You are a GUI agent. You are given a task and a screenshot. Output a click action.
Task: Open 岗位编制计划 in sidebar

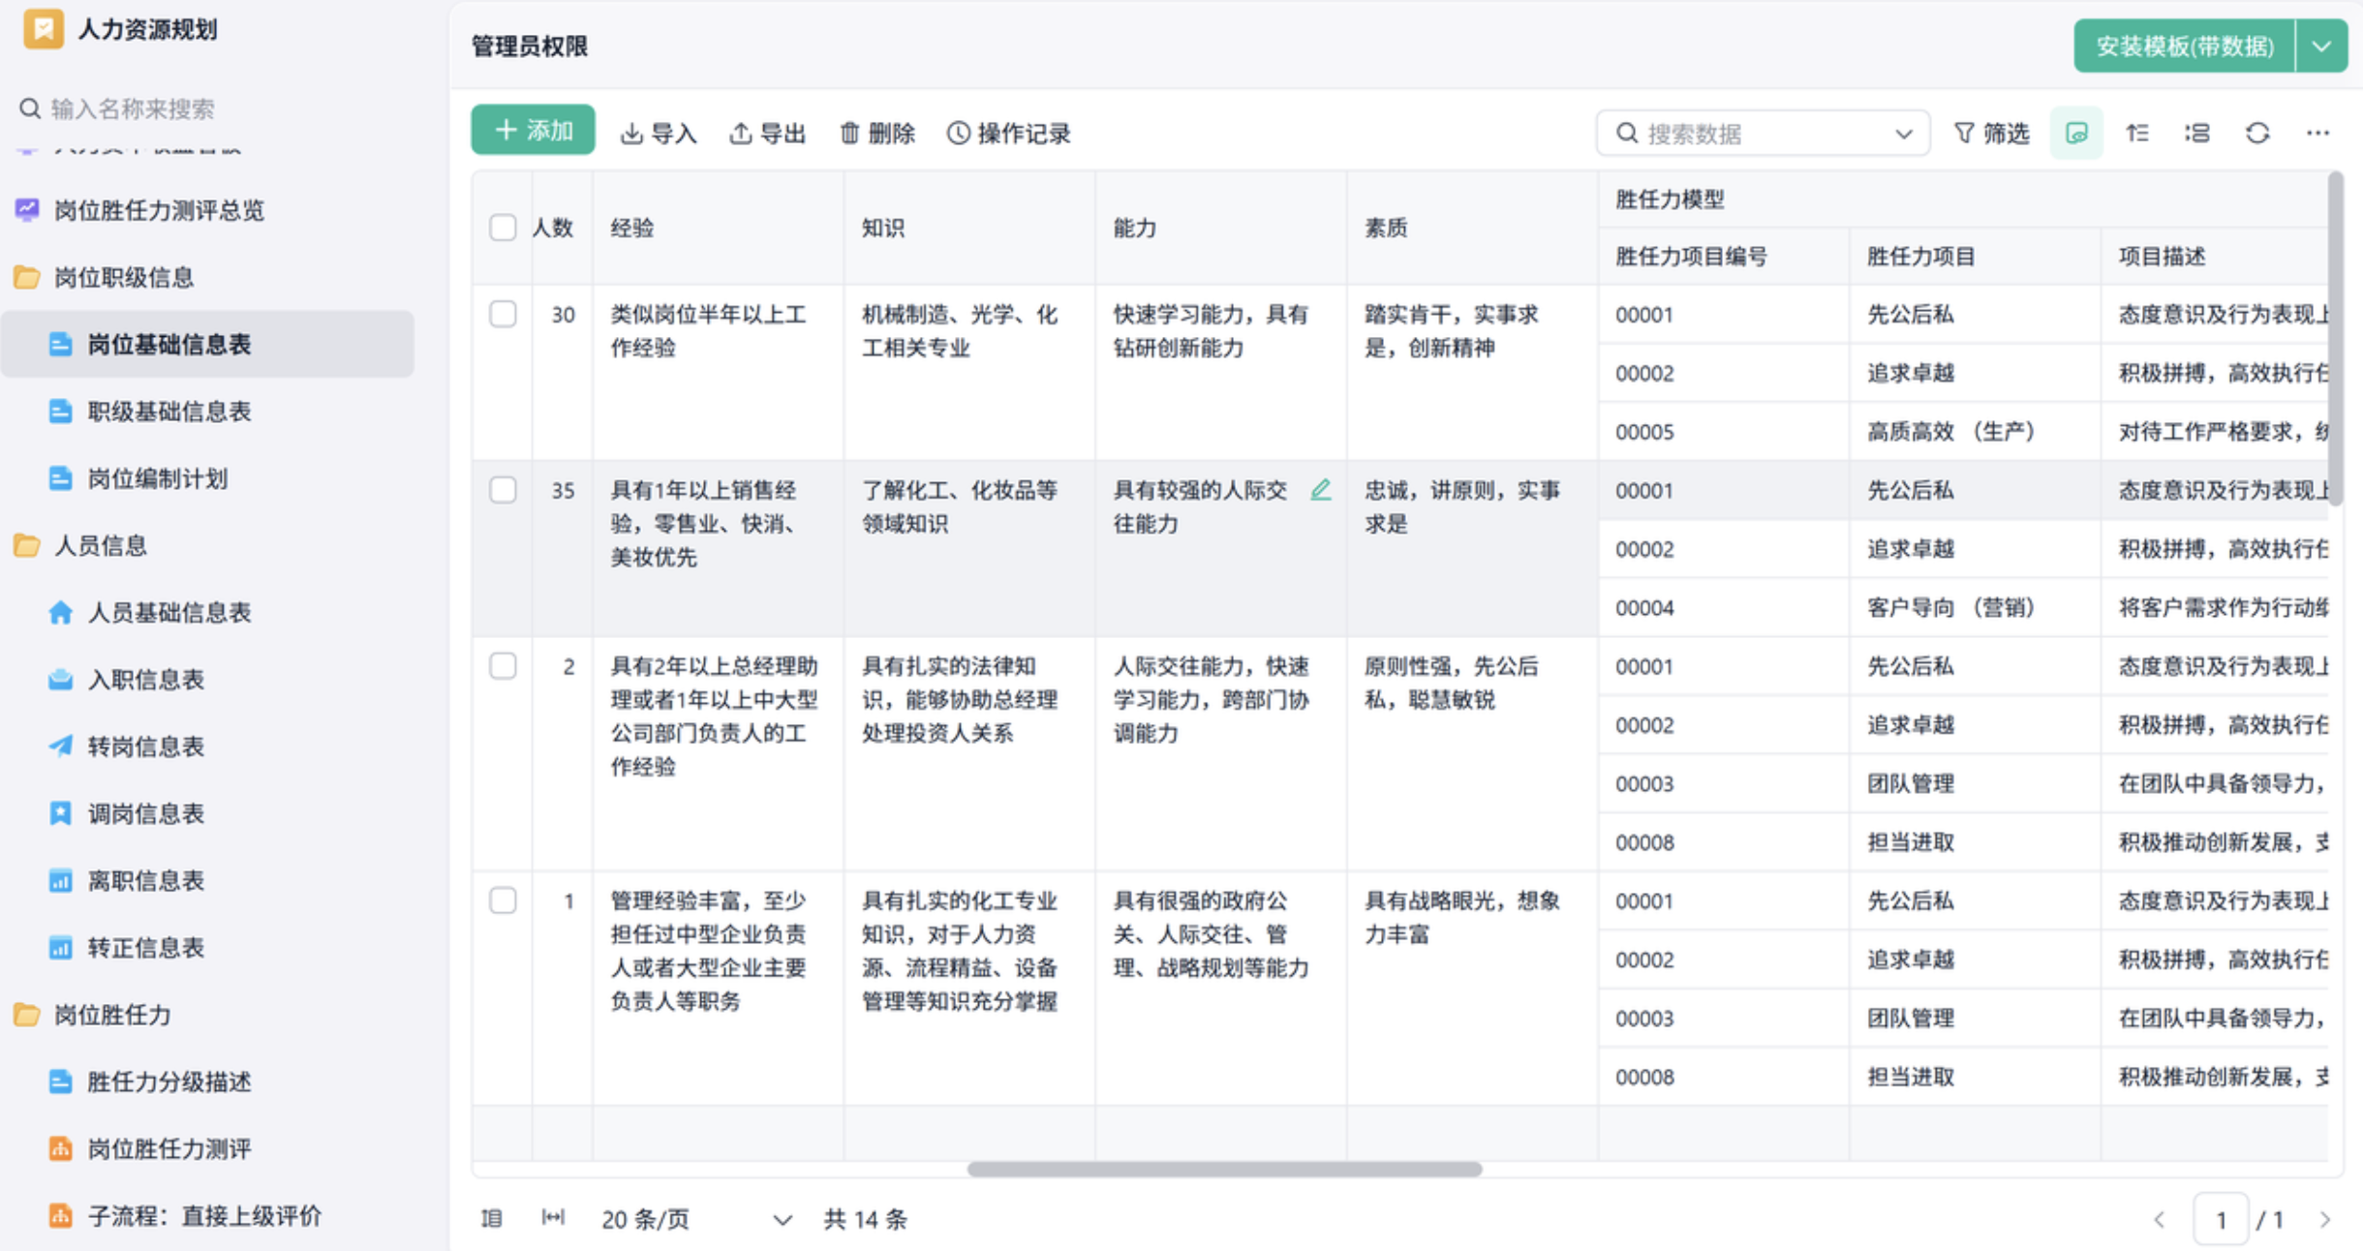pyautogui.click(x=158, y=478)
